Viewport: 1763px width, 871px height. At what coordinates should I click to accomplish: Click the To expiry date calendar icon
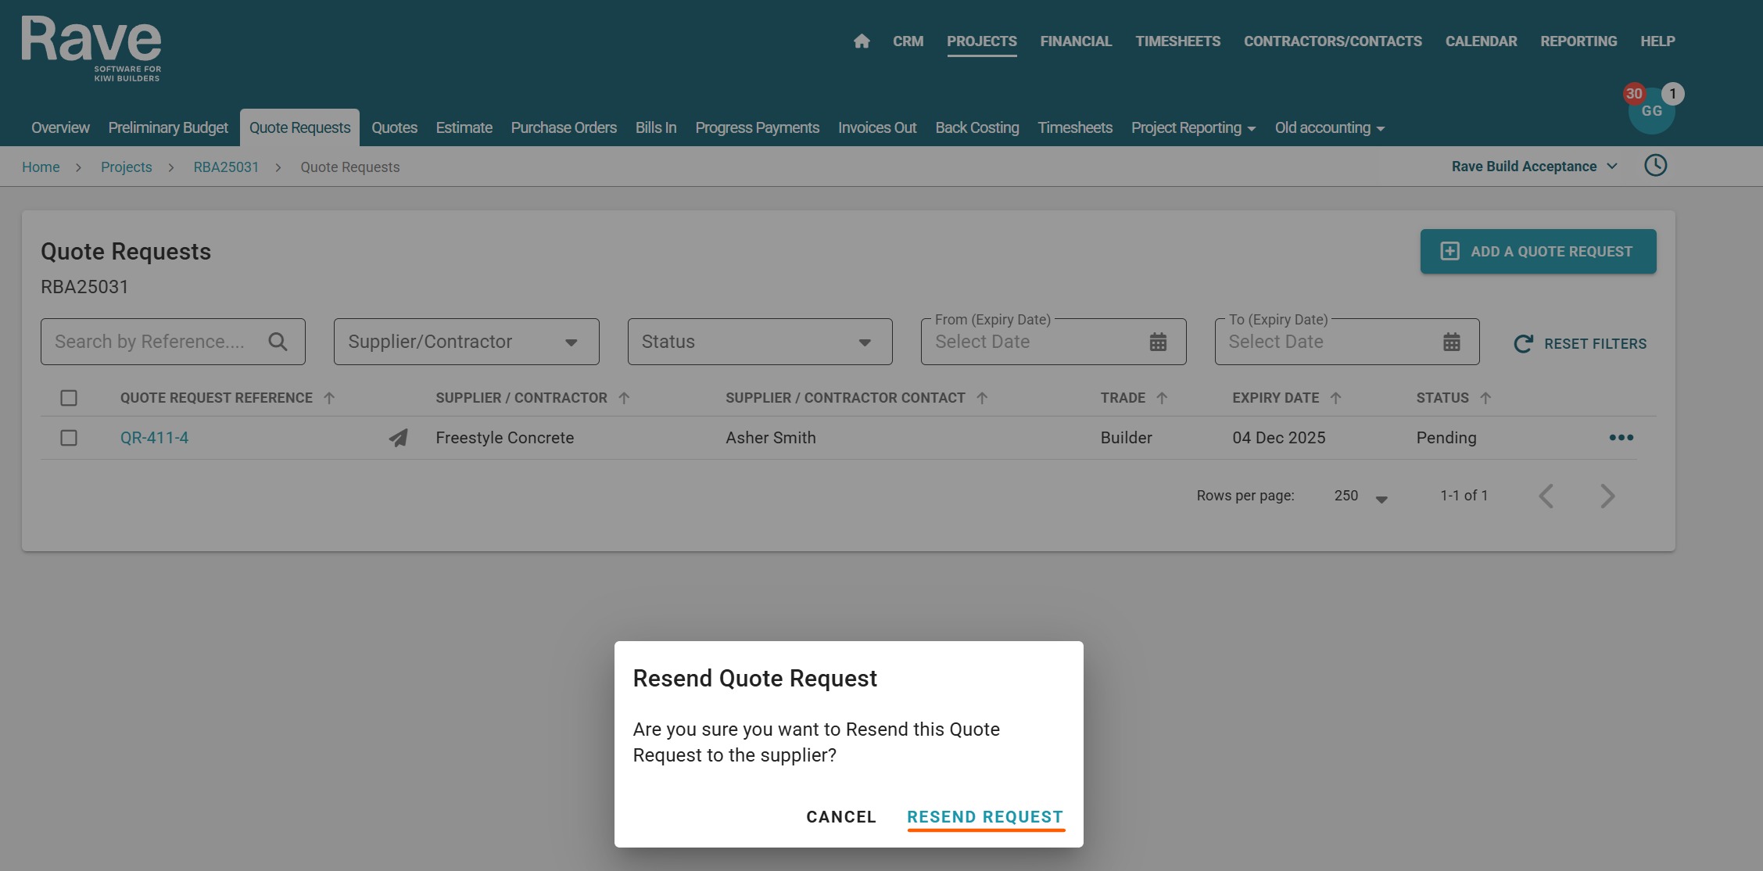coord(1451,342)
